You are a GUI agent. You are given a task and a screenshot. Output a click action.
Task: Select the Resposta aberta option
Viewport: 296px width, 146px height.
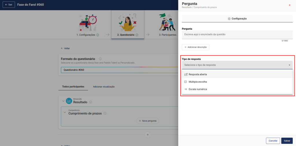198,74
